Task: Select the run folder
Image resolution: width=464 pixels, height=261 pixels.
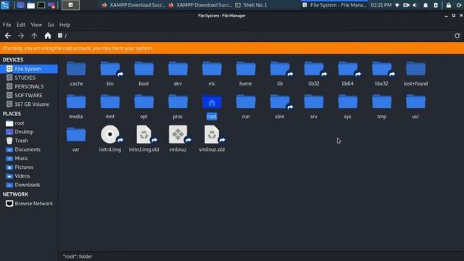Action: (x=246, y=101)
